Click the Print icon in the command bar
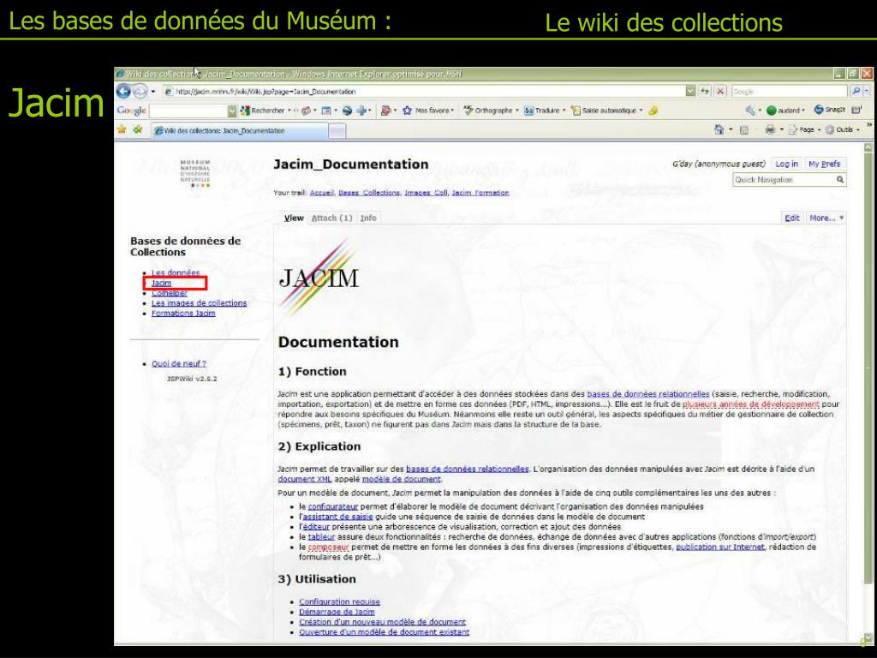 click(x=770, y=130)
